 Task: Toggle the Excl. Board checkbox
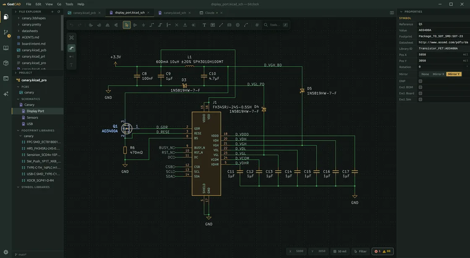pos(420,93)
